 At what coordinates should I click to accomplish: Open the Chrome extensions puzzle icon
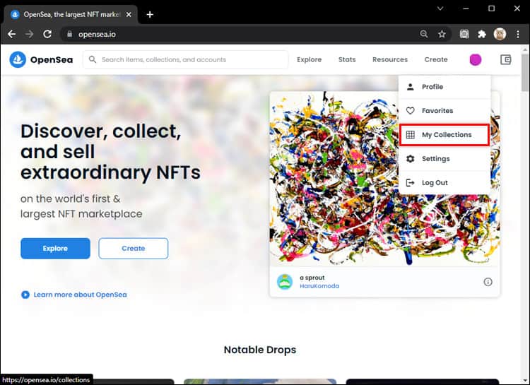pyautogui.click(x=482, y=34)
